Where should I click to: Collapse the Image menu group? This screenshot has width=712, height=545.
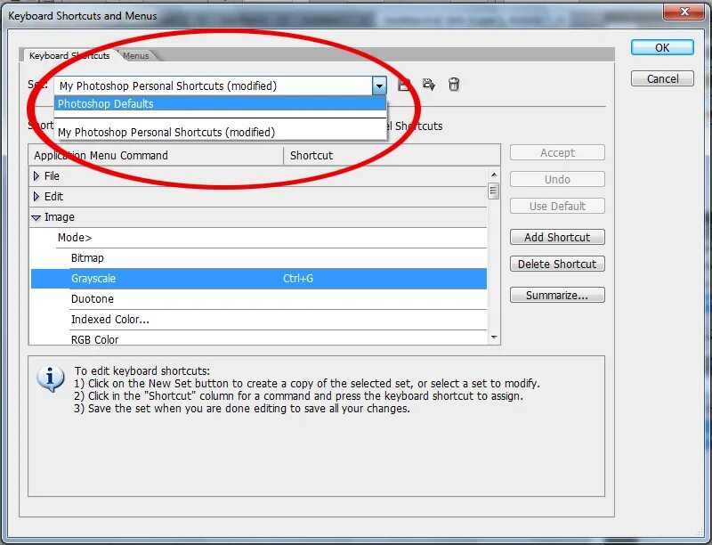(36, 217)
